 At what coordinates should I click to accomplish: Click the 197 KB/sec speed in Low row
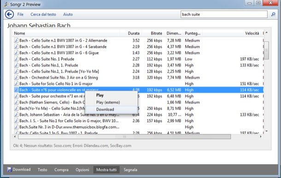coord(250,59)
